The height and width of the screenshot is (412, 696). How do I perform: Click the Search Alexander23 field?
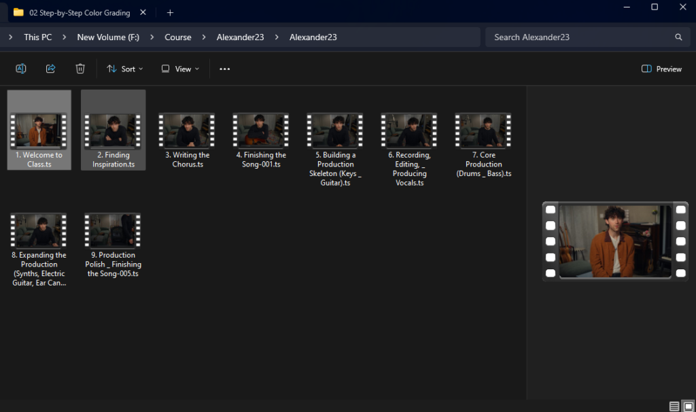coord(578,37)
